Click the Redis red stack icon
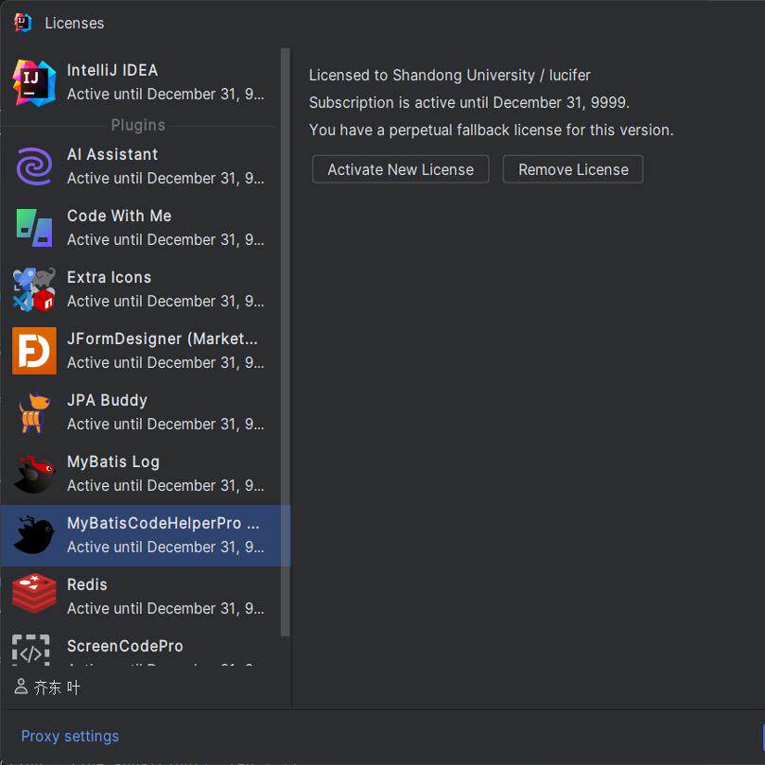This screenshot has height=765, width=765. click(34, 594)
